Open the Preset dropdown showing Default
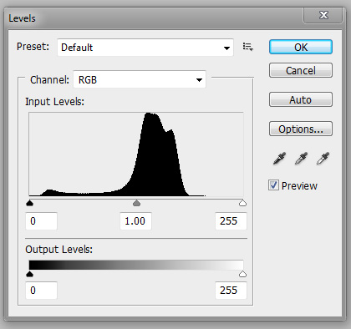 pos(145,48)
